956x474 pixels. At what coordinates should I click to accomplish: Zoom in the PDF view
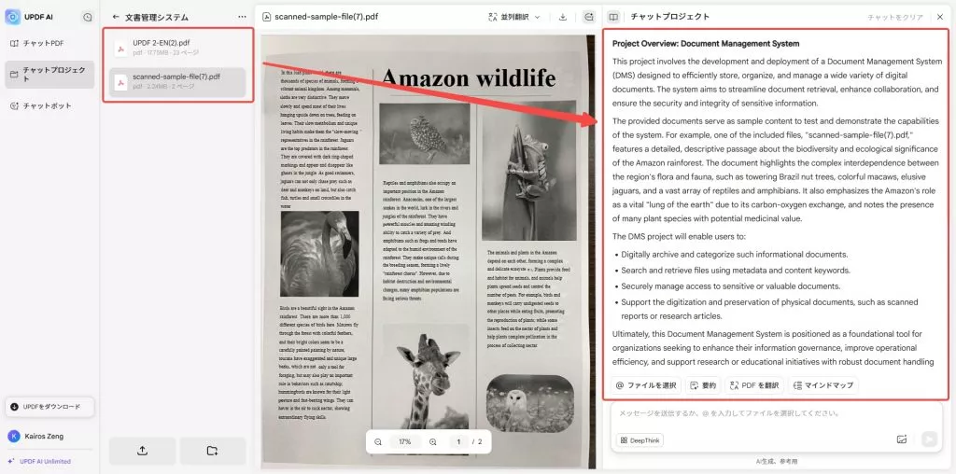click(432, 441)
